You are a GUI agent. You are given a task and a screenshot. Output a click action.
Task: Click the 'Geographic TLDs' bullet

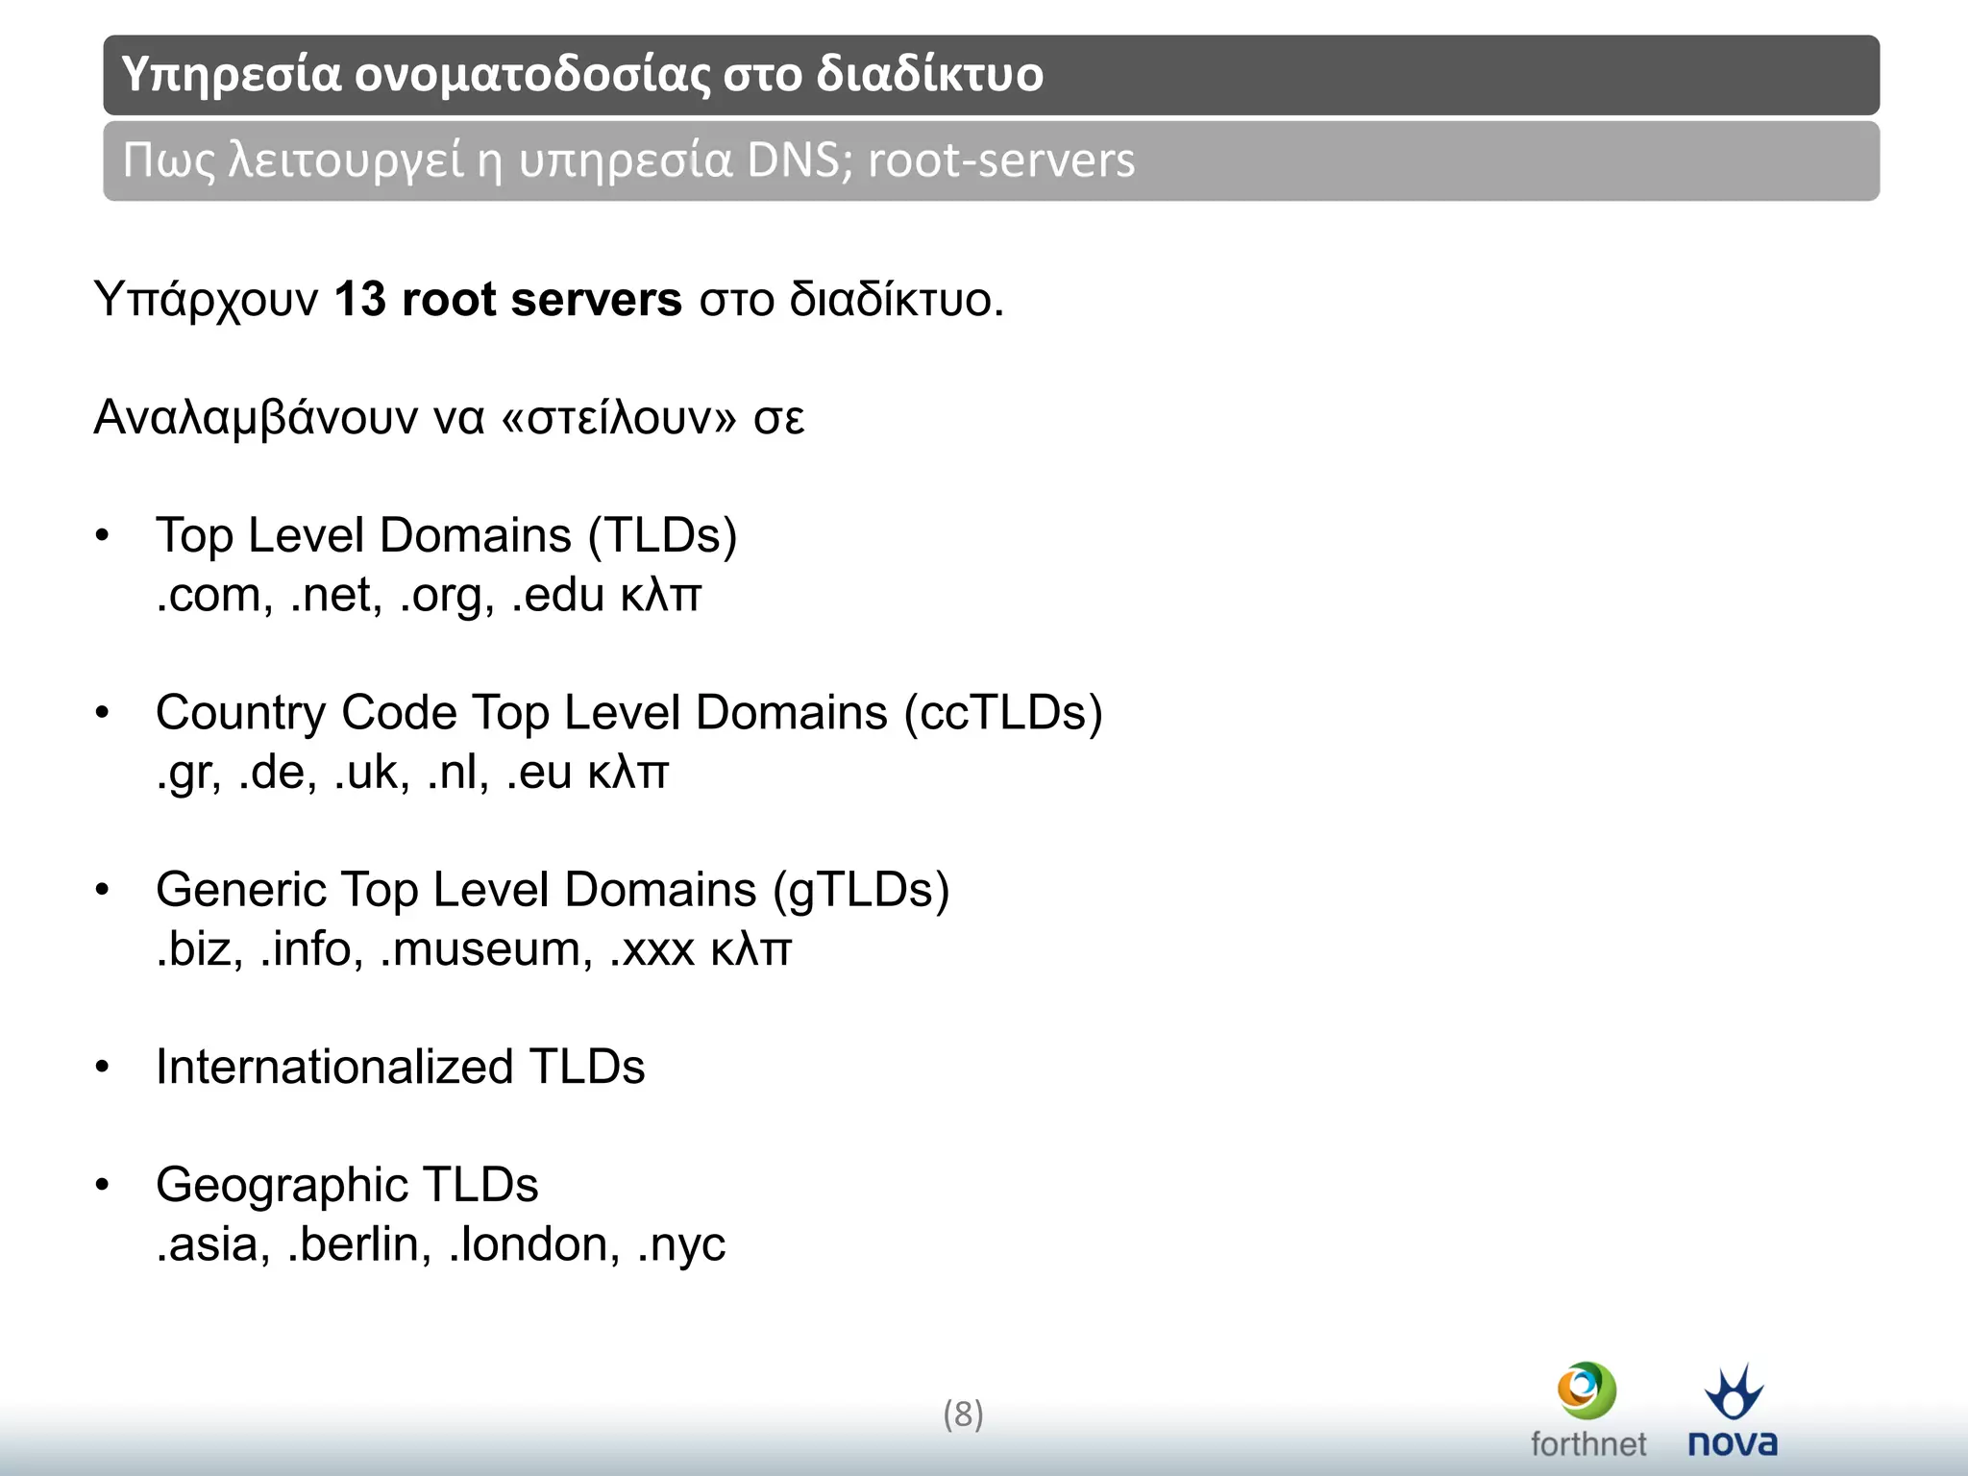(x=347, y=1185)
